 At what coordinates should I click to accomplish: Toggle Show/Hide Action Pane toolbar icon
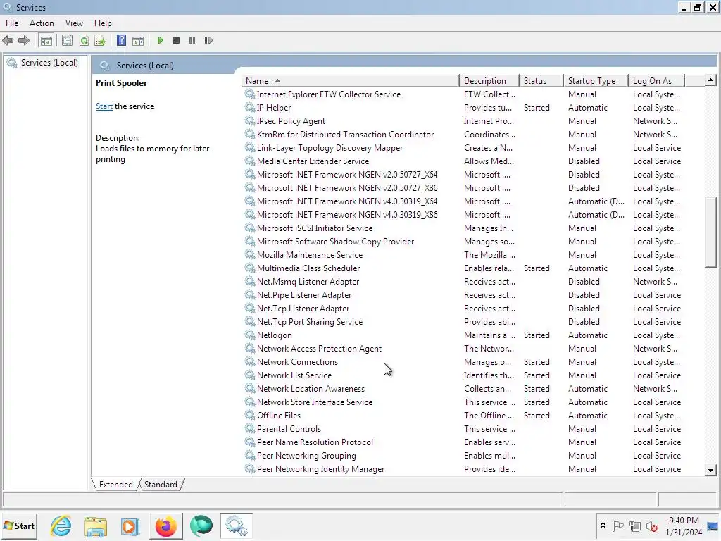pos(138,40)
